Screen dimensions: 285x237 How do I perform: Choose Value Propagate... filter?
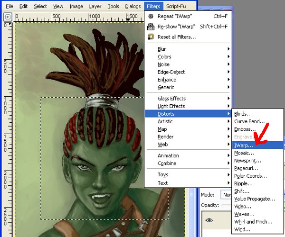pos(257,199)
